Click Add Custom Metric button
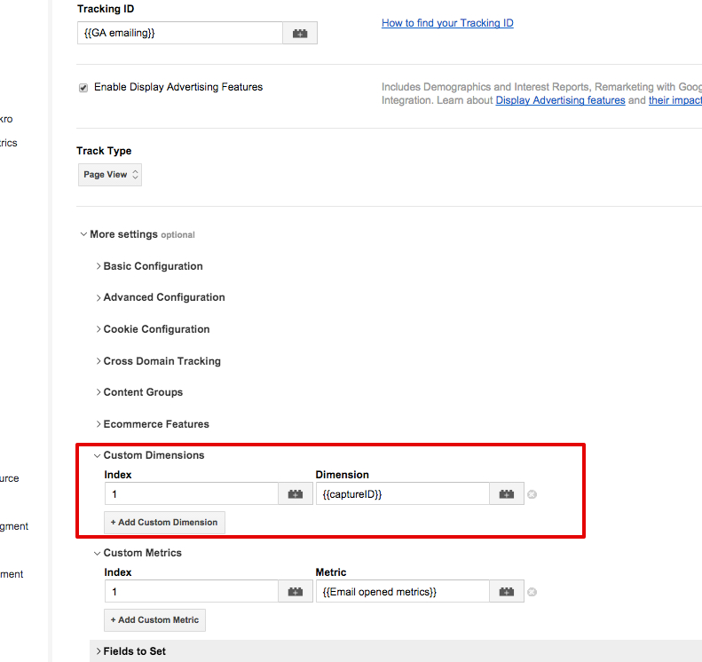This screenshot has width=702, height=662. pos(155,620)
